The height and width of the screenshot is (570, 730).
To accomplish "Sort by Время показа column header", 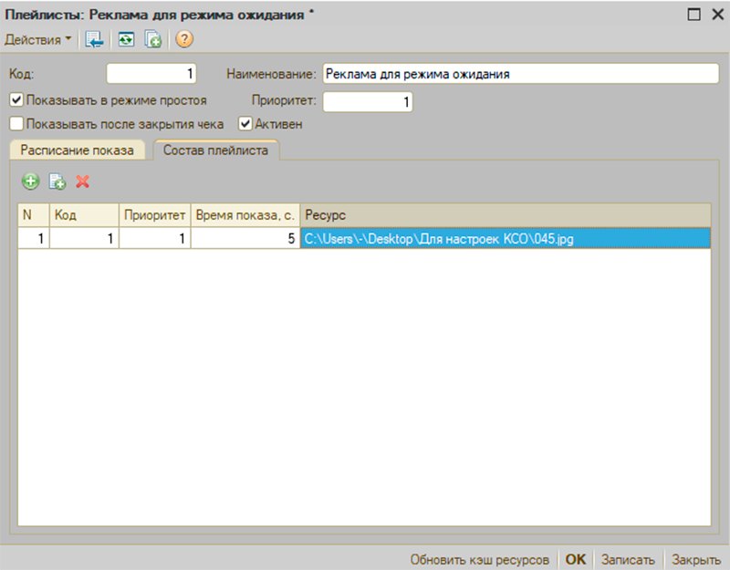I will tap(245, 215).
